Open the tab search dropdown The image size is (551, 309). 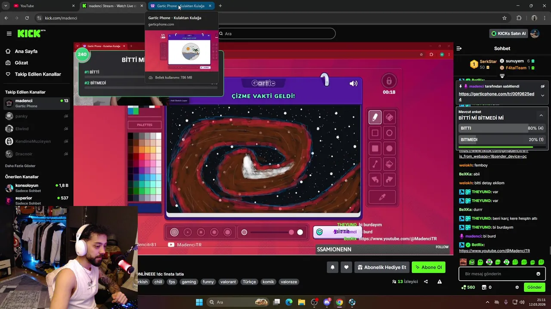[6, 6]
